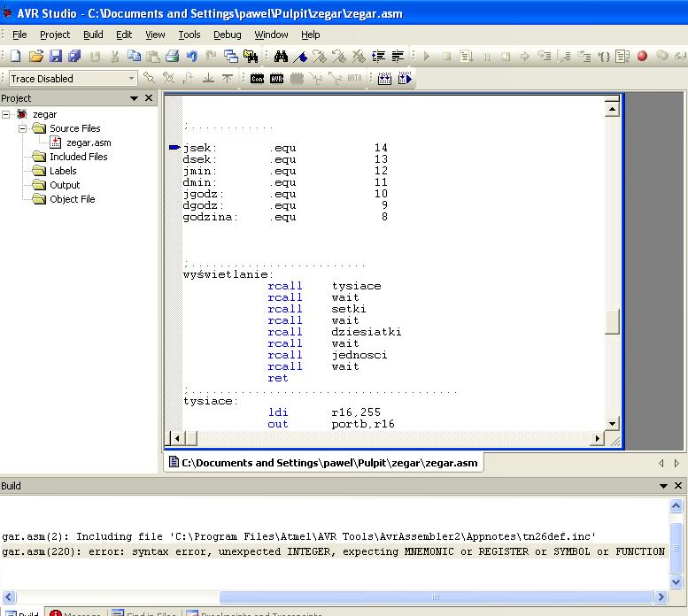Collapse the zegar project tree node
Image resolution: width=688 pixels, height=616 pixels.
[6, 114]
